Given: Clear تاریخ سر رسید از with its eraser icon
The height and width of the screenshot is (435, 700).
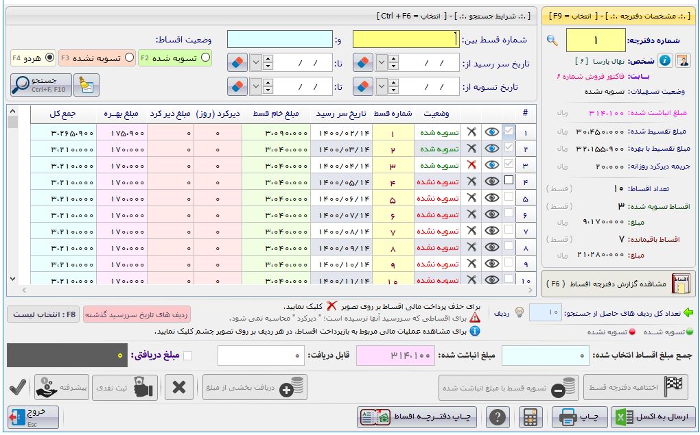Looking at the screenshot, I should pyautogui.click(x=363, y=63).
